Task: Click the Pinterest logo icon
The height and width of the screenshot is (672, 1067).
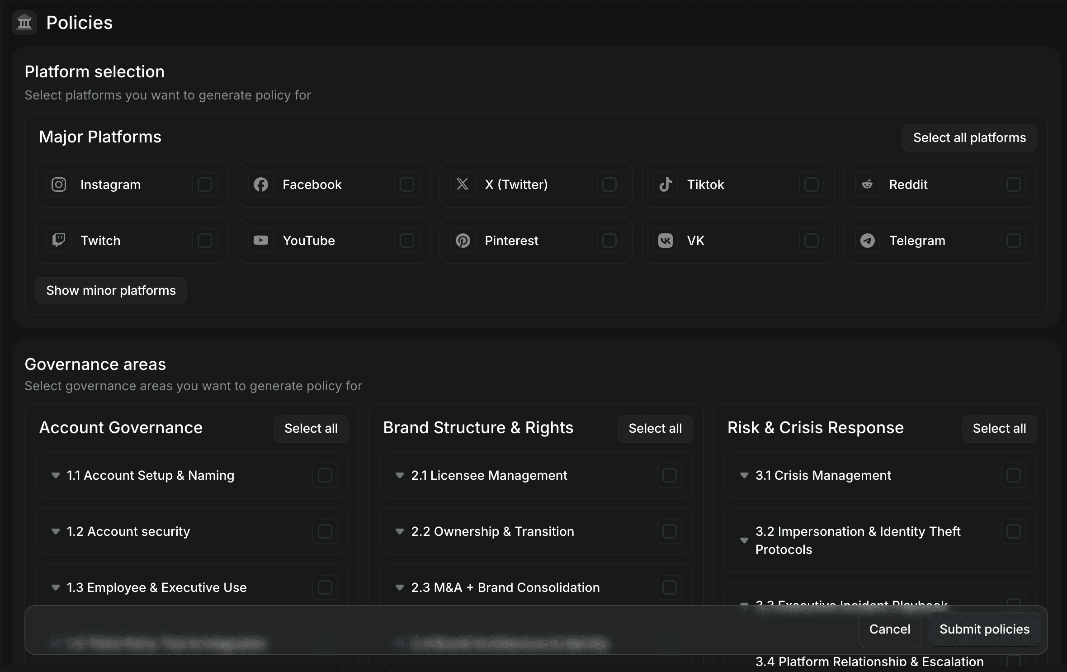Action: click(463, 240)
